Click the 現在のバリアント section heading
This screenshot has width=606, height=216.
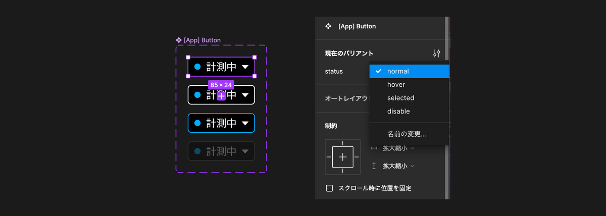tap(349, 53)
